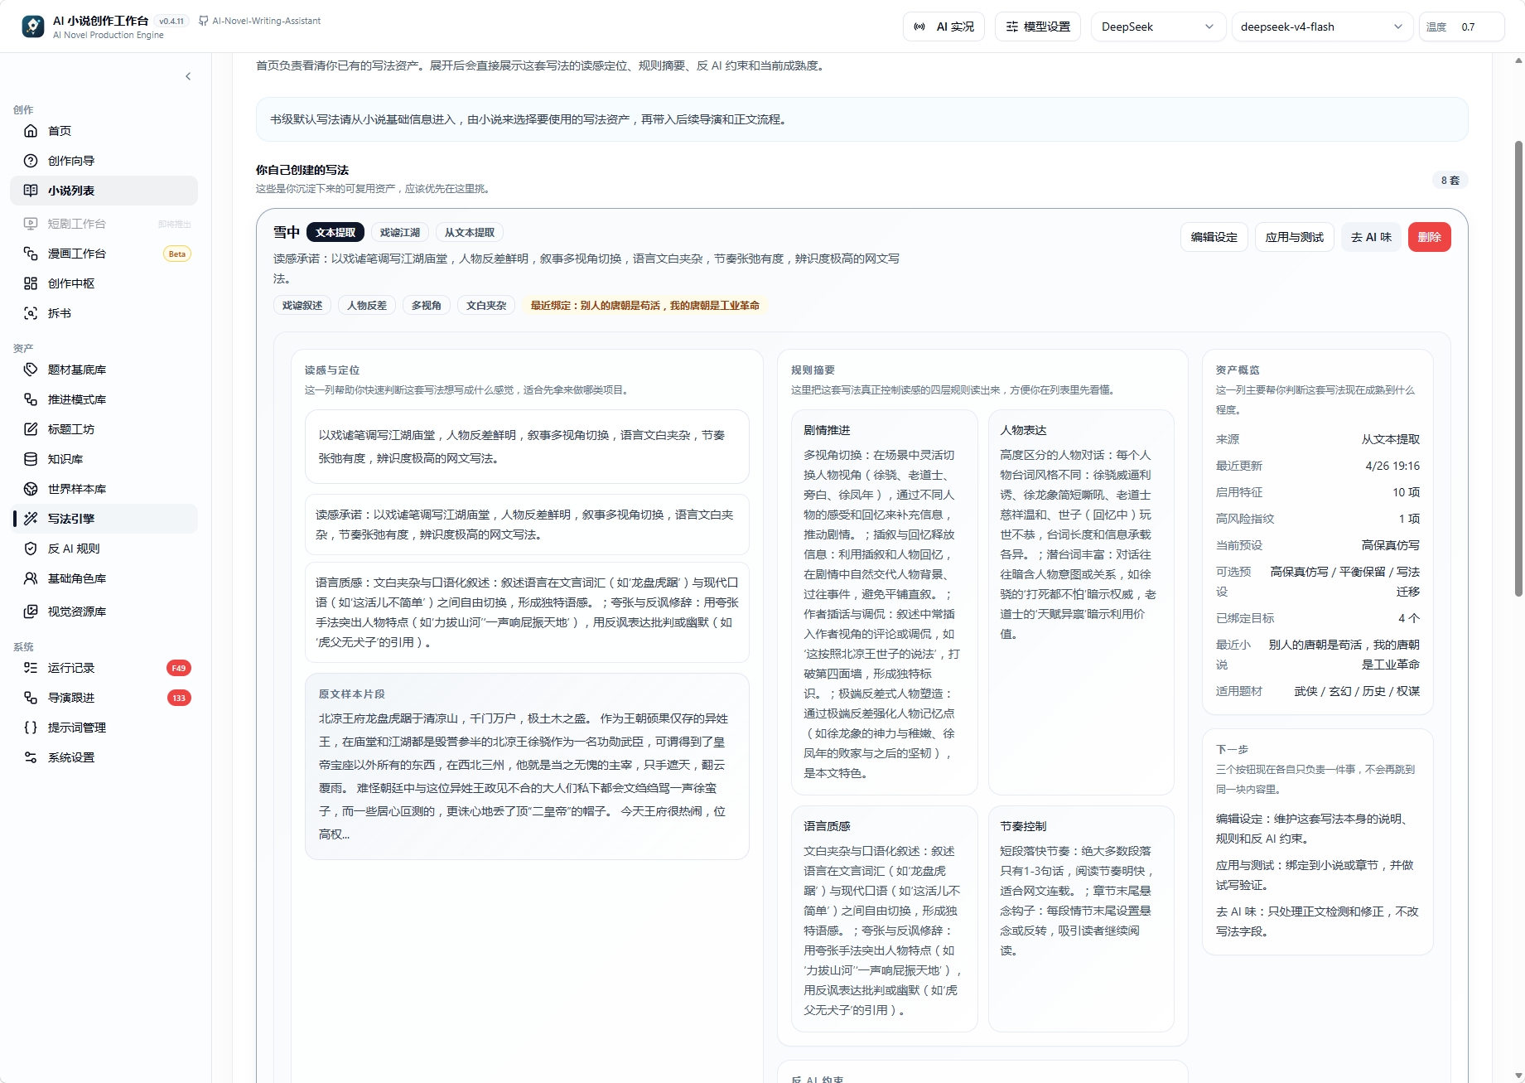The width and height of the screenshot is (1525, 1083).
Task: Click the 你自己创建的写法 section heading
Action: [302, 170]
